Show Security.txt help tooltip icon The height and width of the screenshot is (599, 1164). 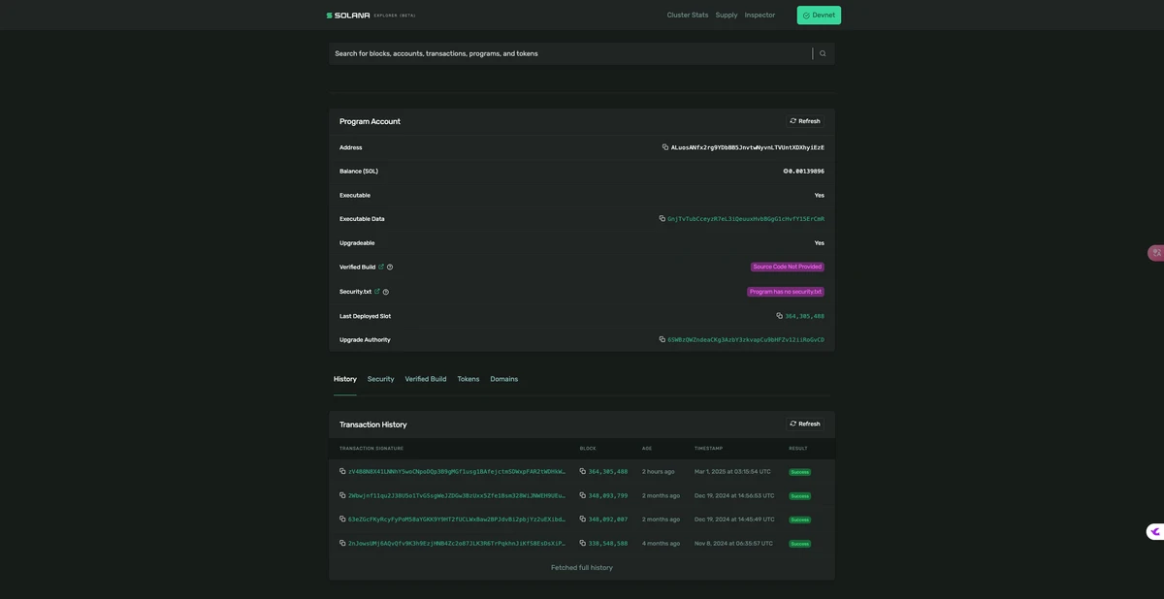[386, 292]
